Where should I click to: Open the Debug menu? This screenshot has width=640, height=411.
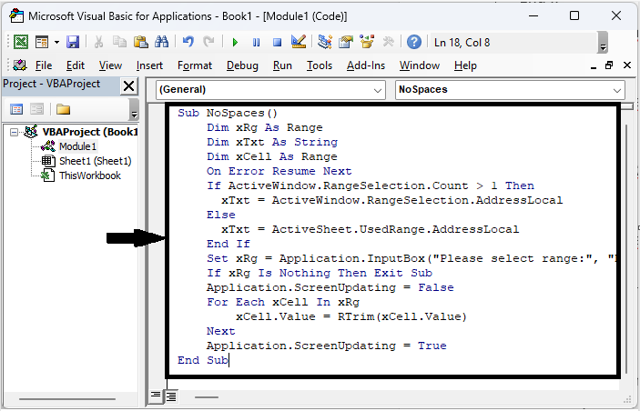click(242, 65)
